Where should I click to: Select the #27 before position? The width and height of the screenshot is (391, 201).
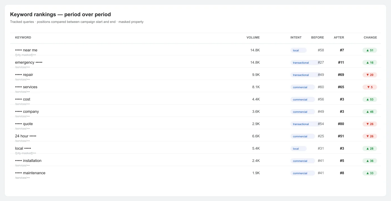point(321,63)
